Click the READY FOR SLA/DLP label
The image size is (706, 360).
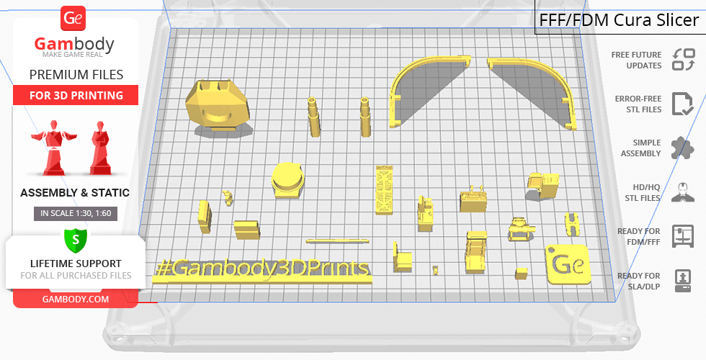pyautogui.click(x=638, y=281)
